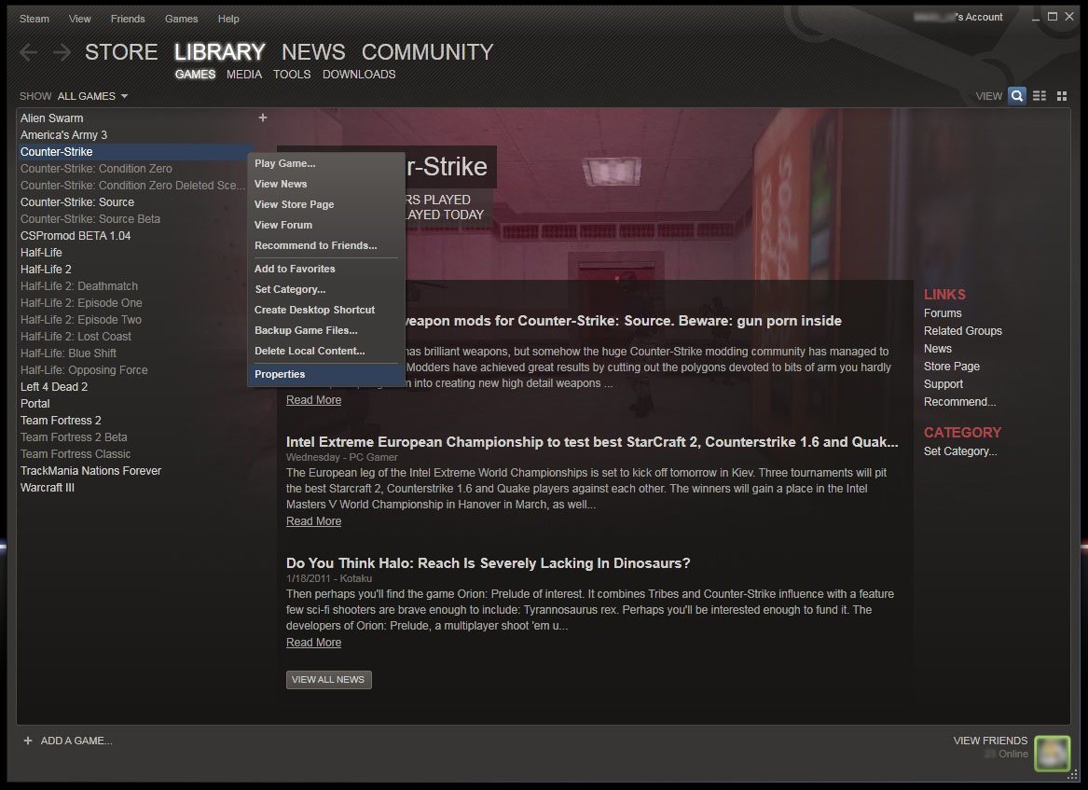
Task: Open the Forums link
Action: click(943, 313)
